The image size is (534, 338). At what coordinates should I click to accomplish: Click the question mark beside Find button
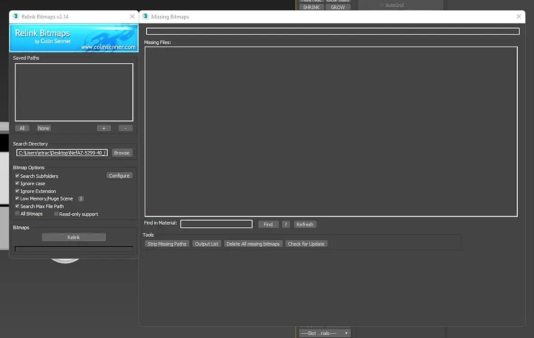click(x=286, y=225)
